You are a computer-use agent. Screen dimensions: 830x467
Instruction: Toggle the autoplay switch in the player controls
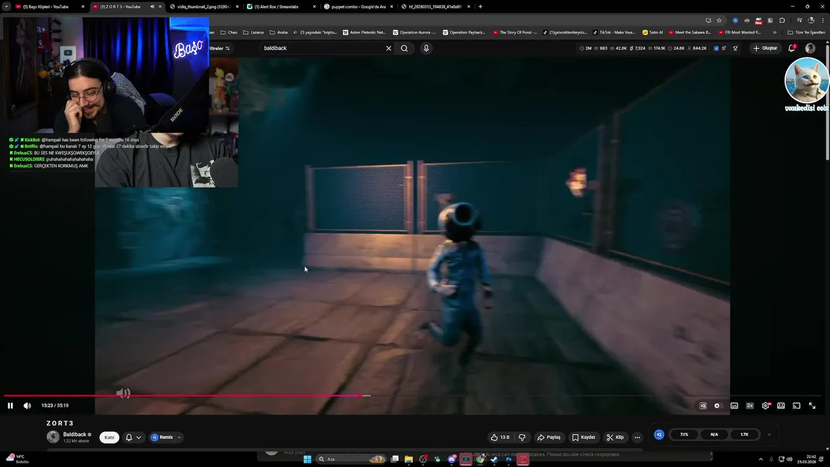point(717,405)
